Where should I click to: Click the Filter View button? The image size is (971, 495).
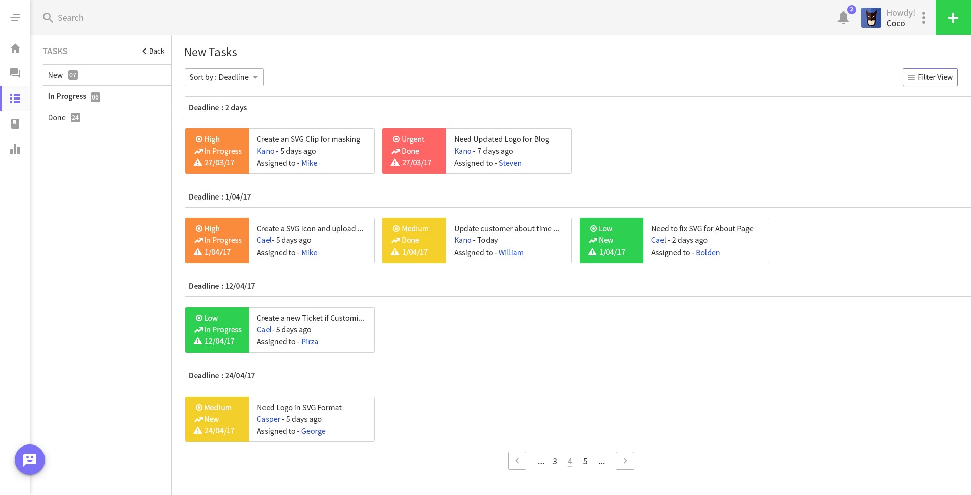(930, 77)
